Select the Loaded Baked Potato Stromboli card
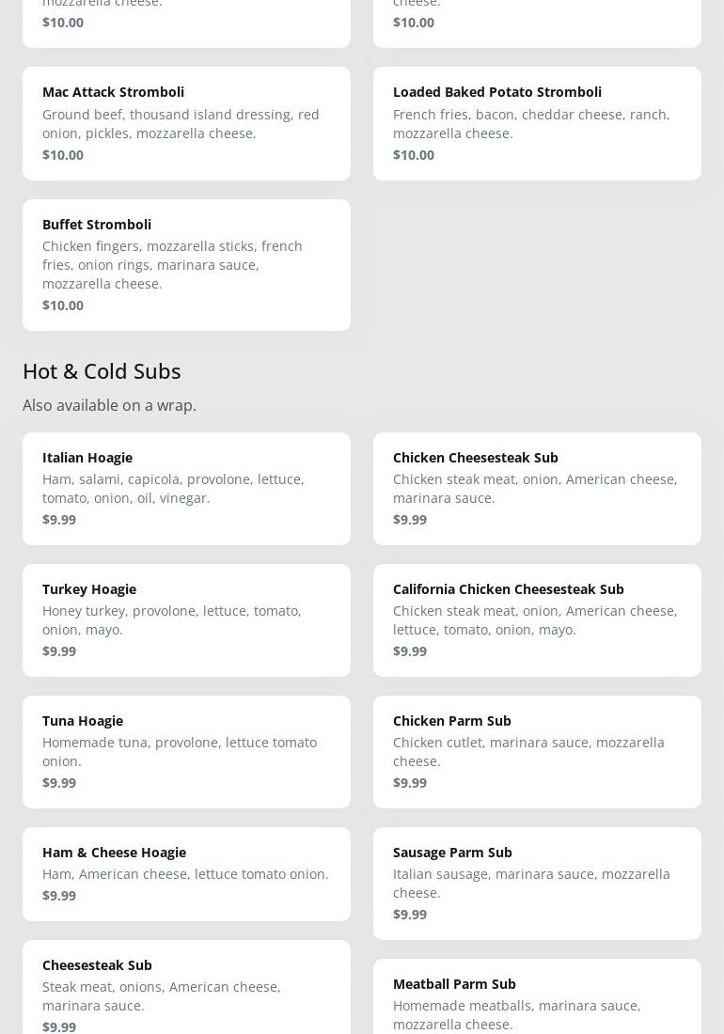Image resolution: width=724 pixels, height=1034 pixels. click(x=537, y=123)
